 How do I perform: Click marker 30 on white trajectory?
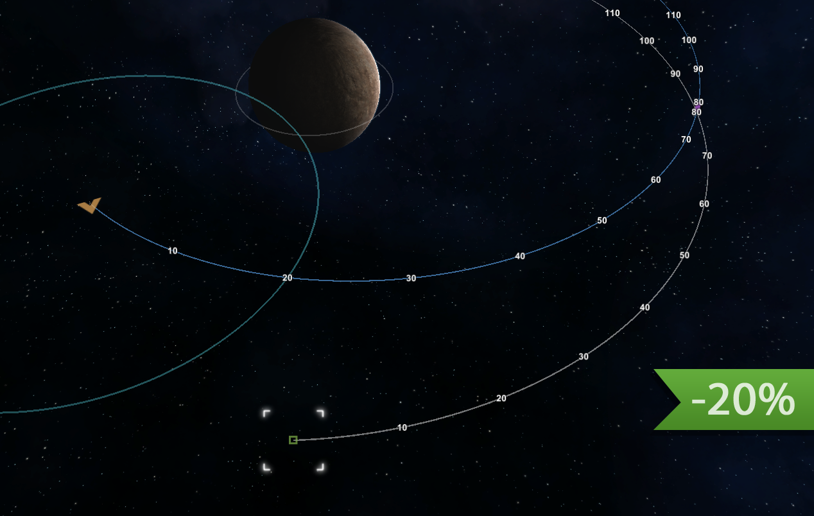pos(584,357)
